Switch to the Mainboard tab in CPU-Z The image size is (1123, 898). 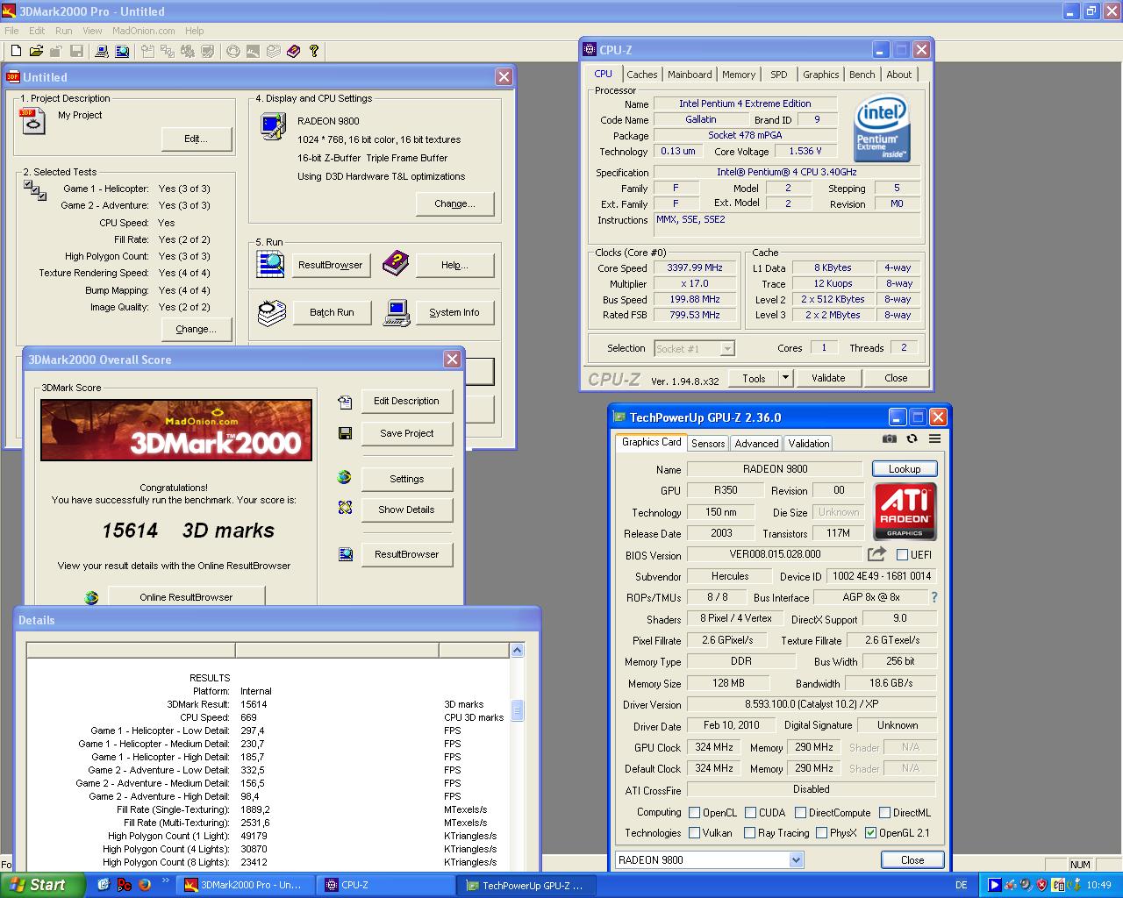click(690, 75)
